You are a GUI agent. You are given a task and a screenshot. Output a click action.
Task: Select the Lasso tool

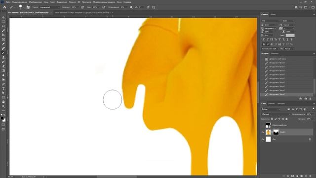coord(3,26)
